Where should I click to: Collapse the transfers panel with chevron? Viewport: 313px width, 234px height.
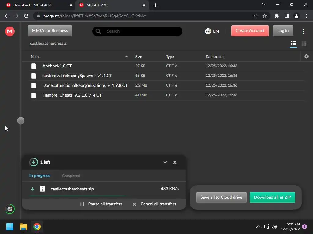[x=165, y=162]
